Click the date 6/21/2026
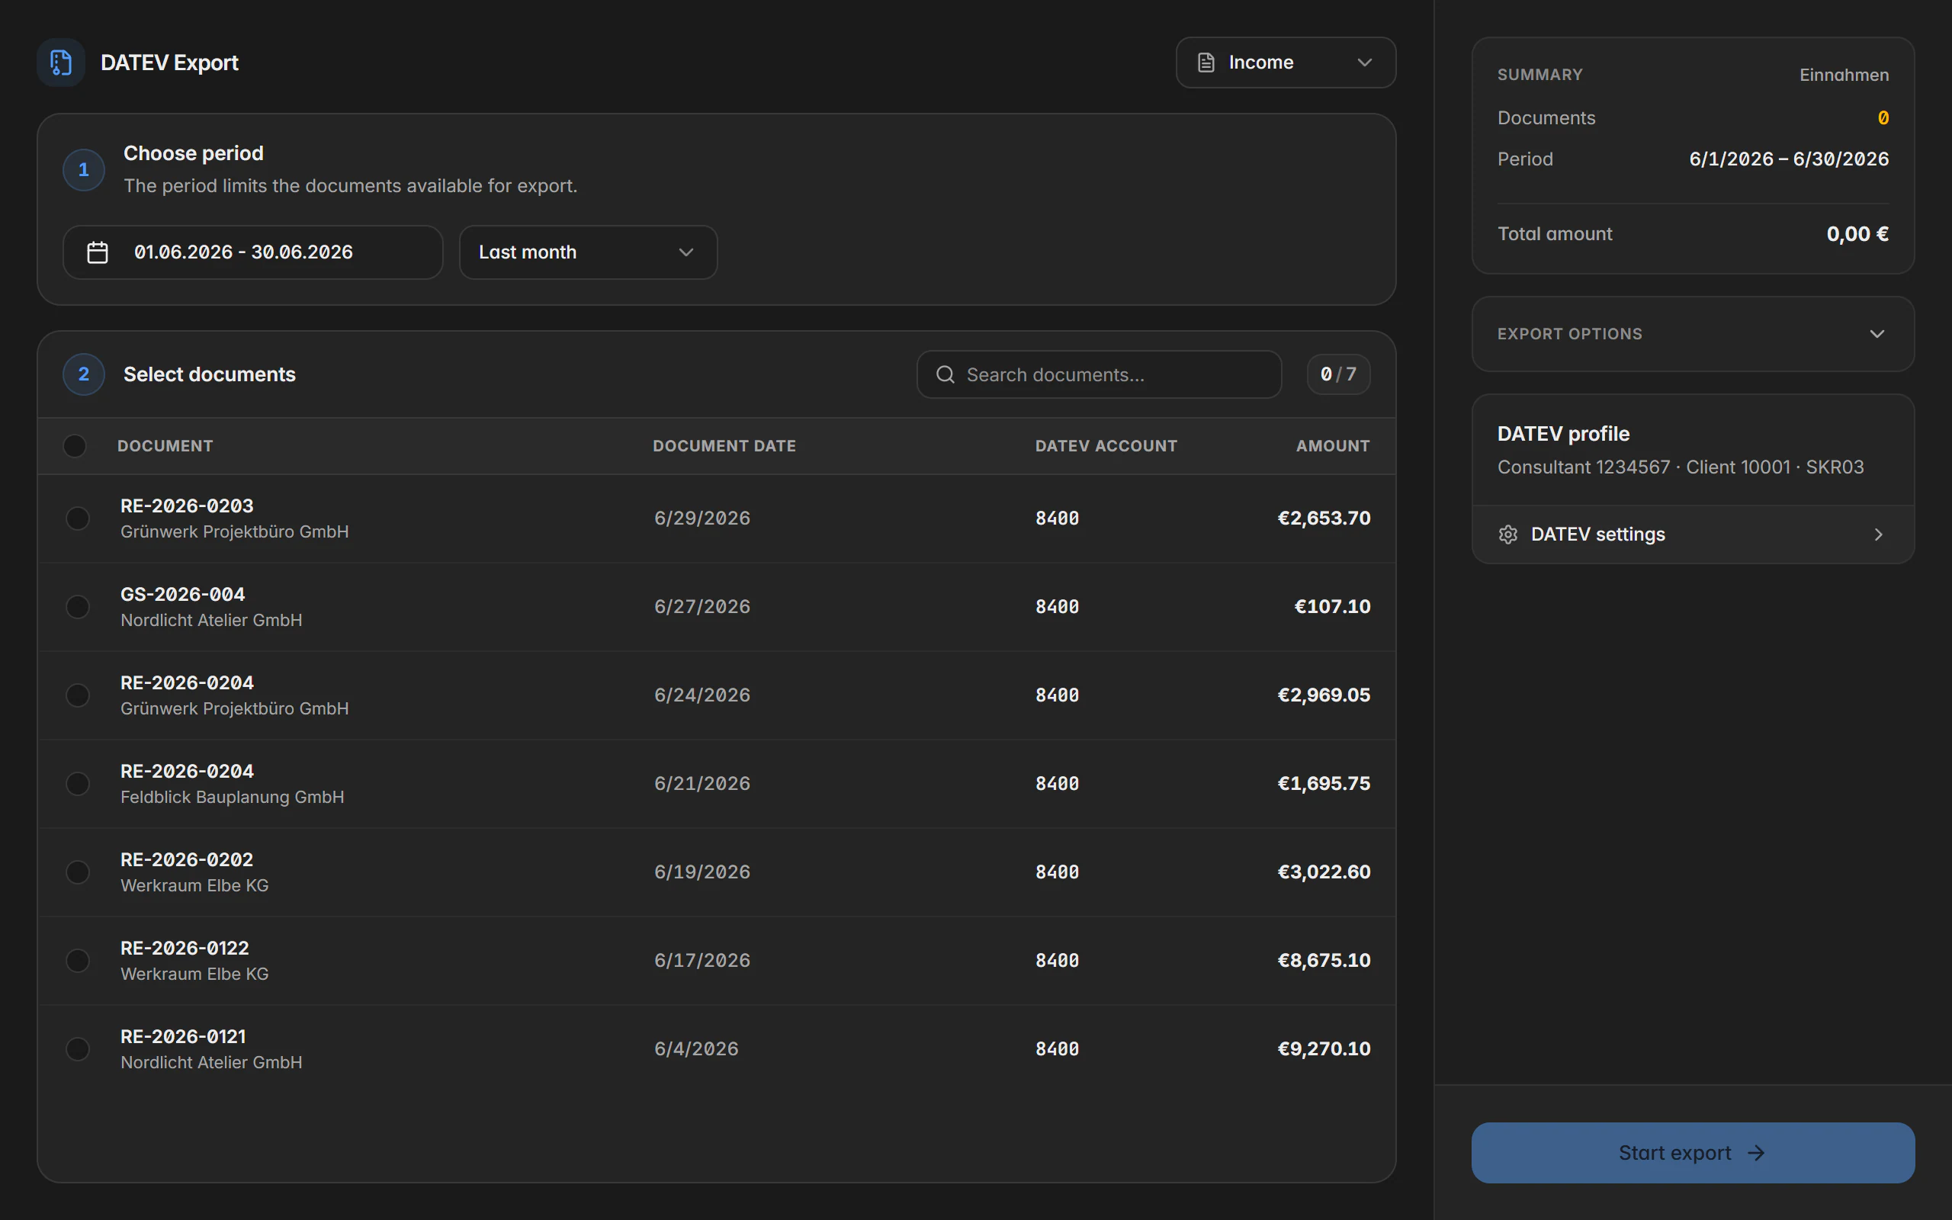1952x1220 pixels. tap(701, 784)
